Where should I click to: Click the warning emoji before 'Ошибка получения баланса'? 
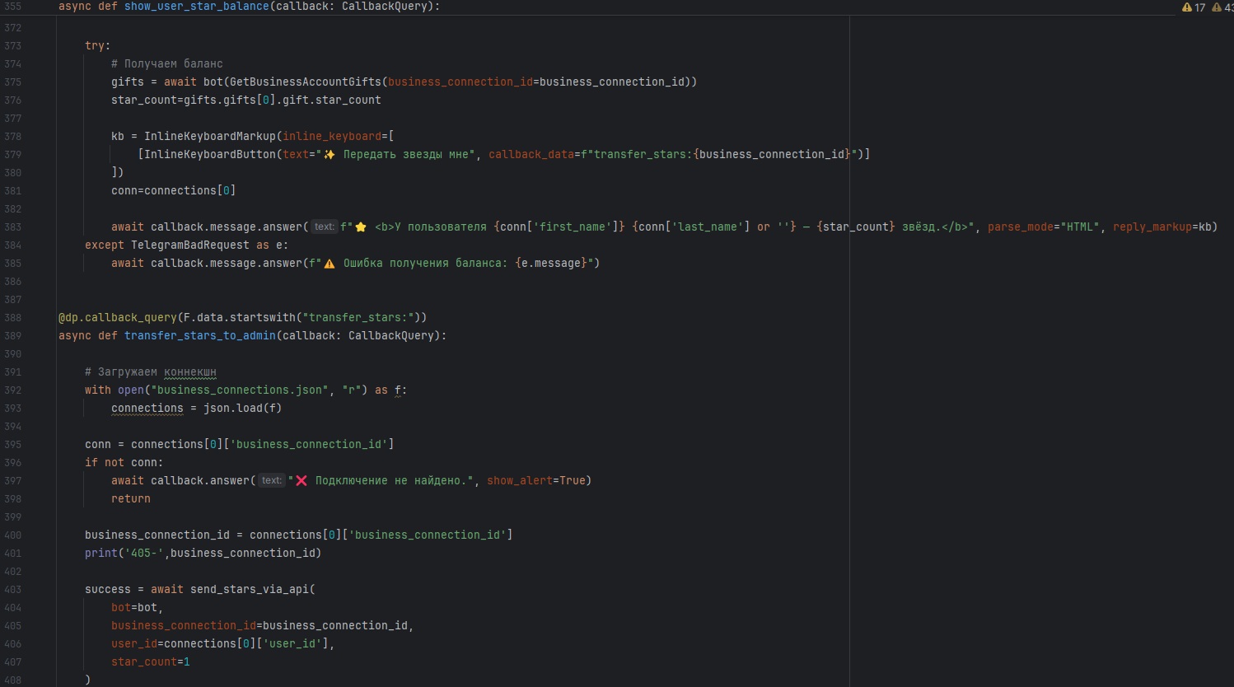click(329, 264)
